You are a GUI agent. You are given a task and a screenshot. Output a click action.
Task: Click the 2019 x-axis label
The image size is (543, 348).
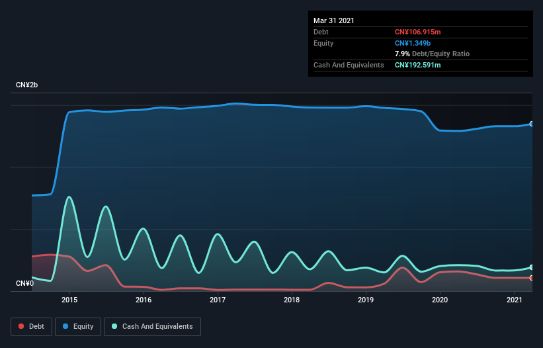click(x=366, y=300)
